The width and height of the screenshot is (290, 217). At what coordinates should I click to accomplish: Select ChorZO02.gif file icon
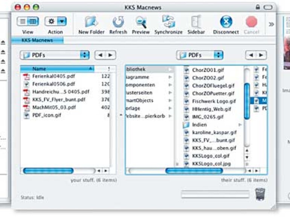point(186,78)
